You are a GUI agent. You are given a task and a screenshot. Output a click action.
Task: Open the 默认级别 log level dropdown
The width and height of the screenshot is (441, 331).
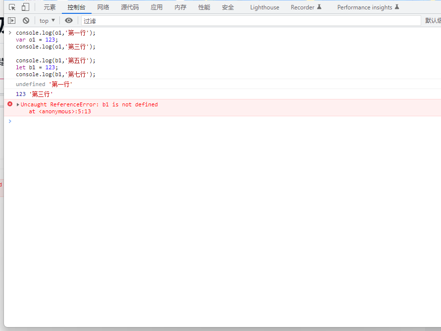(x=433, y=20)
